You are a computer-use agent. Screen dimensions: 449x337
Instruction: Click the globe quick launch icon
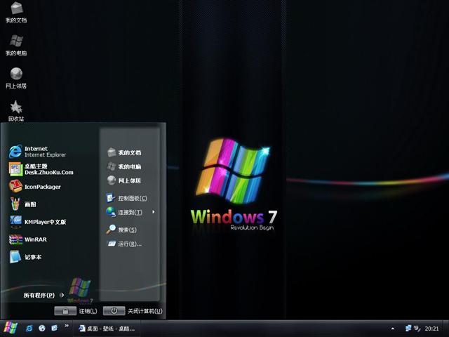pyautogui.click(x=42, y=328)
